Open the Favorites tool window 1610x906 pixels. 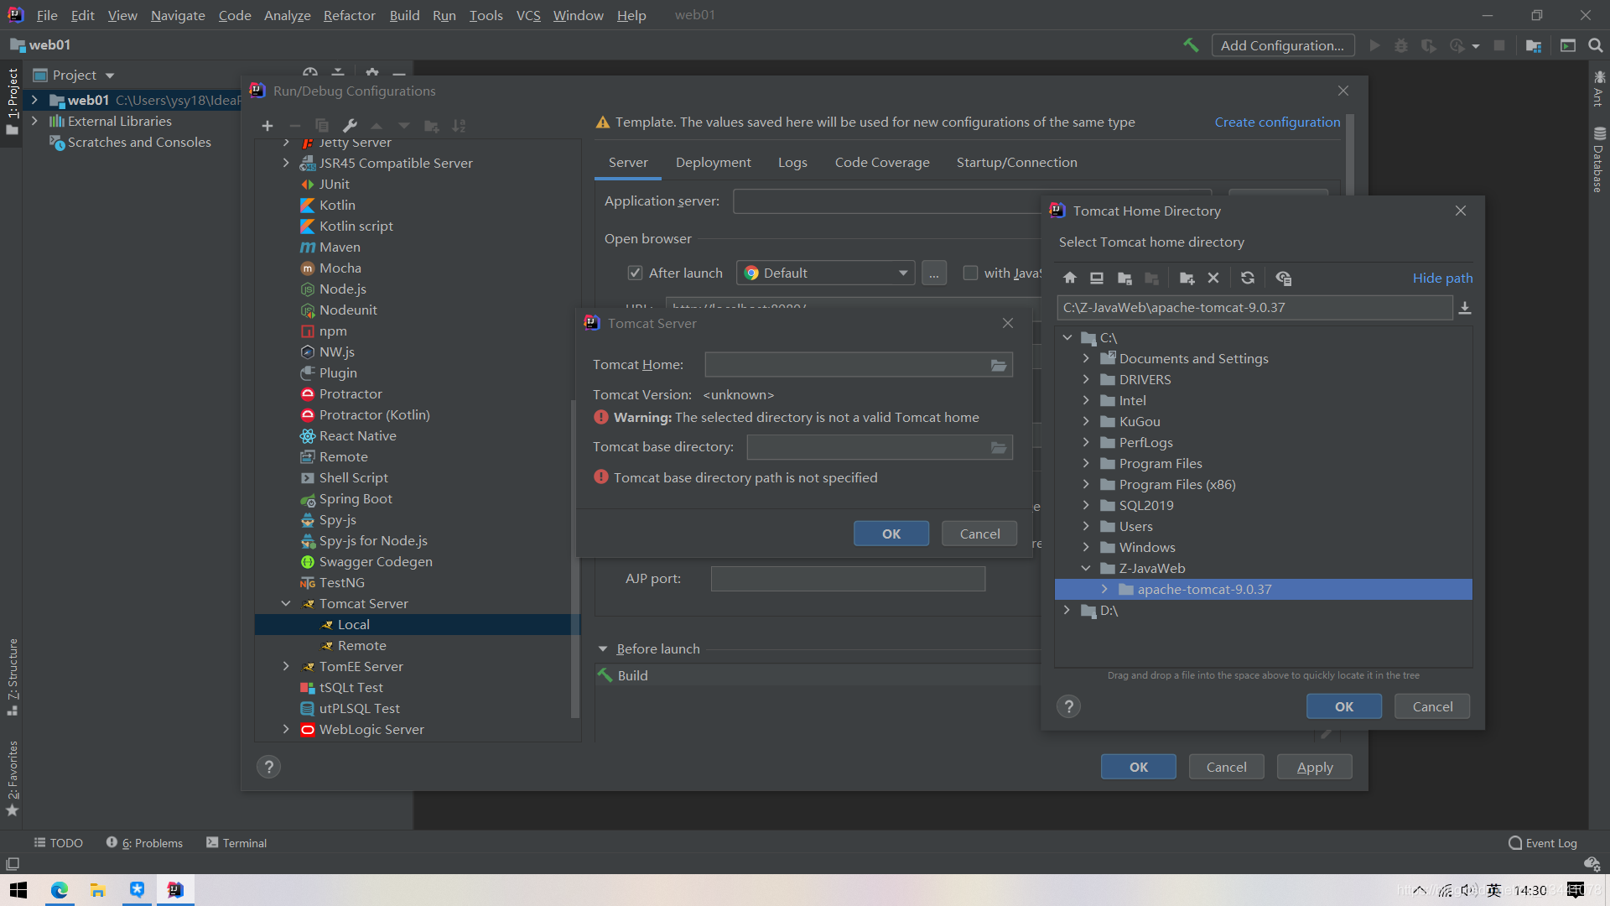13,778
